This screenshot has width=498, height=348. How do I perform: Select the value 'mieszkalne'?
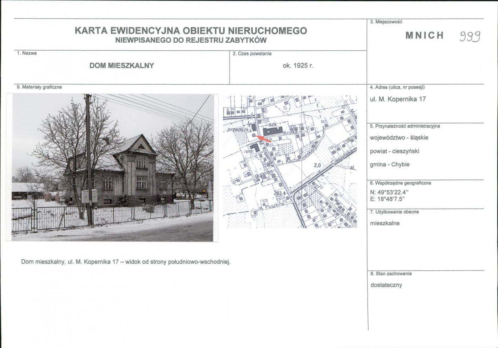pyautogui.click(x=385, y=223)
